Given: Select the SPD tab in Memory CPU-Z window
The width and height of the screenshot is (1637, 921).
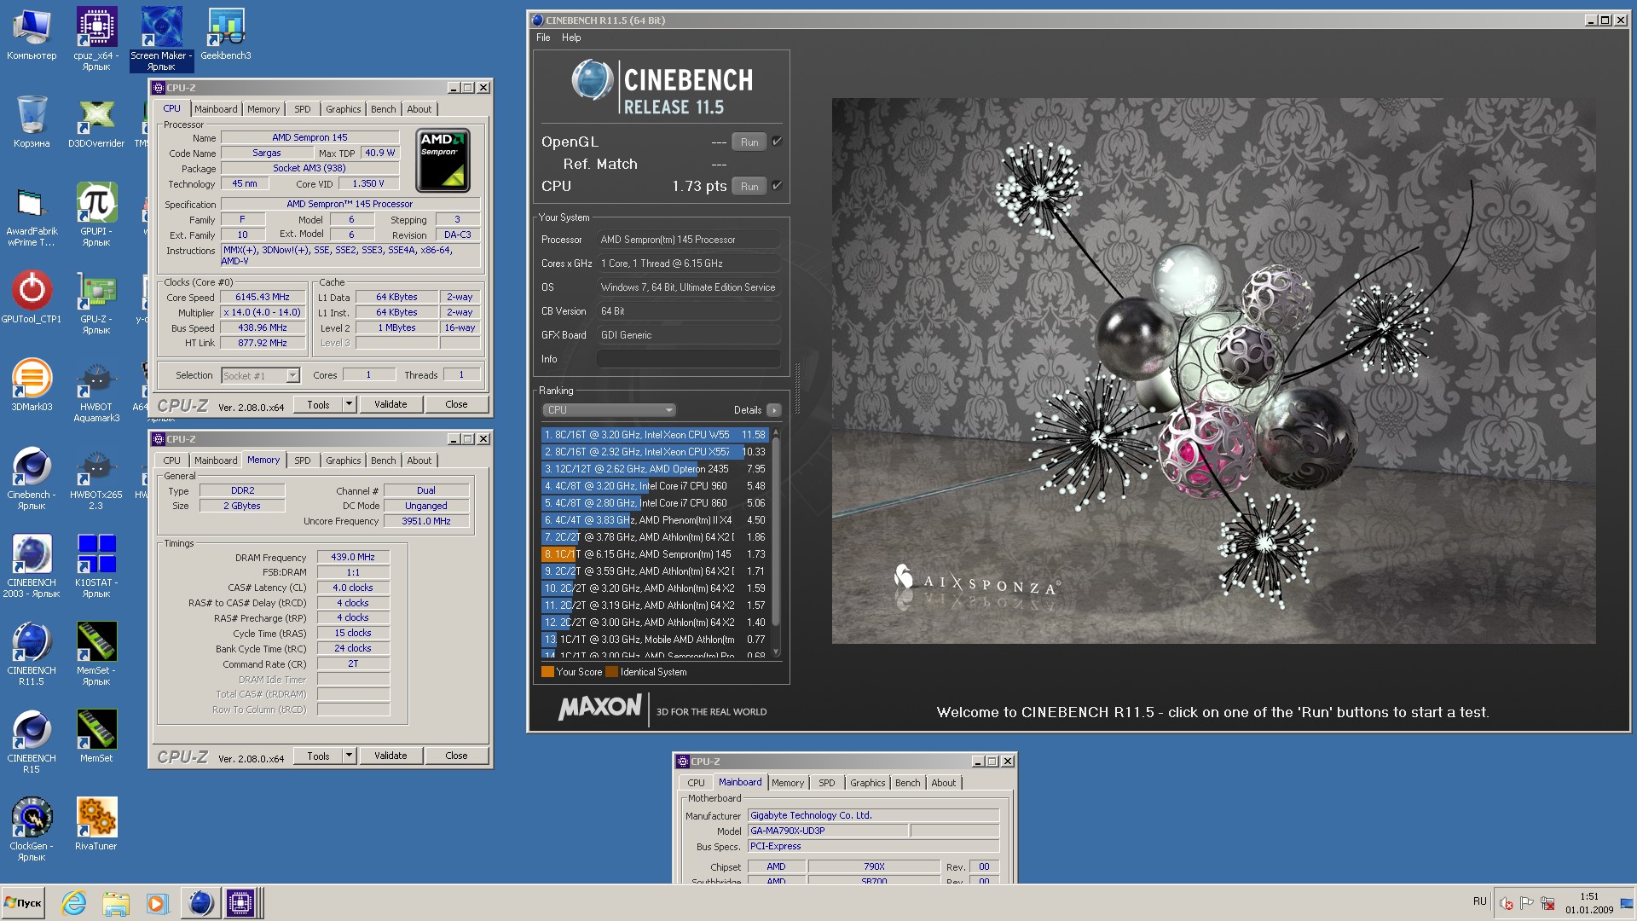Looking at the screenshot, I should coord(303,460).
